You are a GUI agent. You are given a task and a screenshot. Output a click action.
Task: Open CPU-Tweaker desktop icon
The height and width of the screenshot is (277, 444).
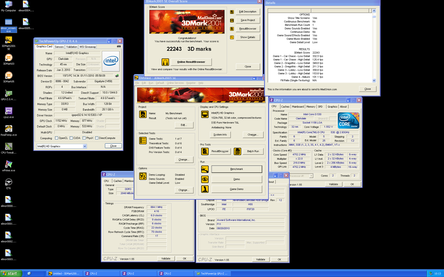pyautogui.click(x=9, y=148)
